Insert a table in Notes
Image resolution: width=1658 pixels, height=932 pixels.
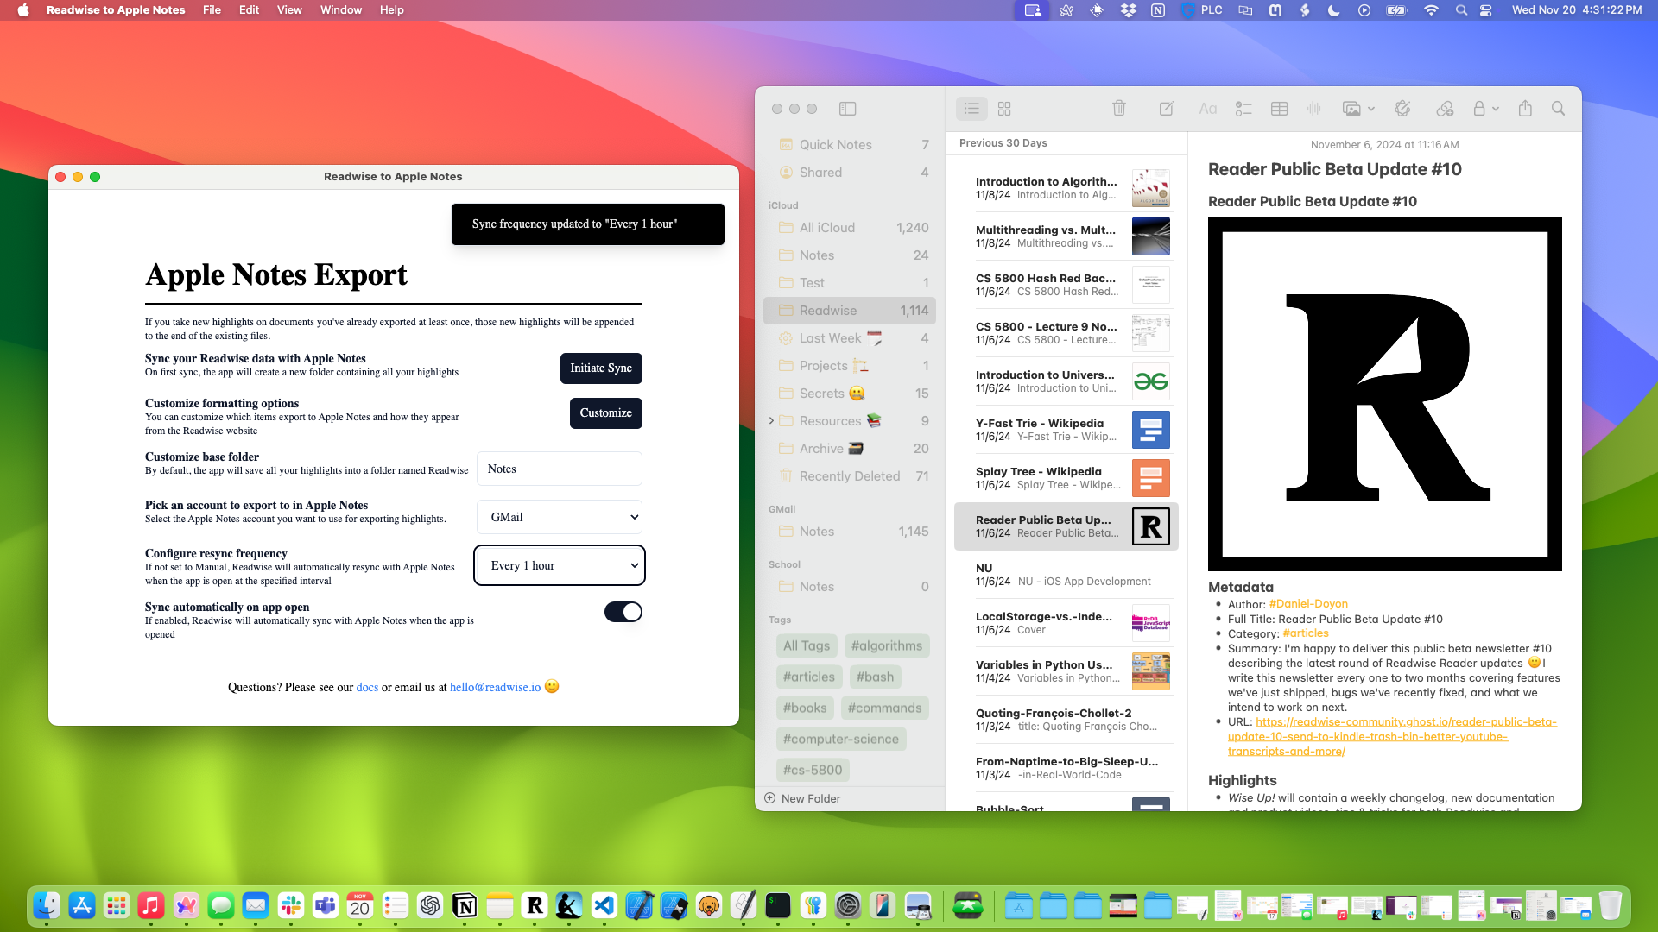click(x=1280, y=109)
